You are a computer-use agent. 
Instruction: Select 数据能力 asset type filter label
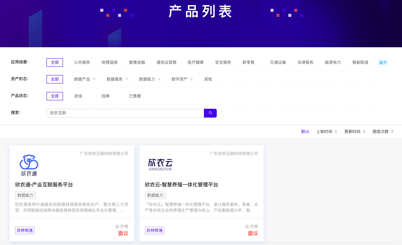tap(147, 79)
